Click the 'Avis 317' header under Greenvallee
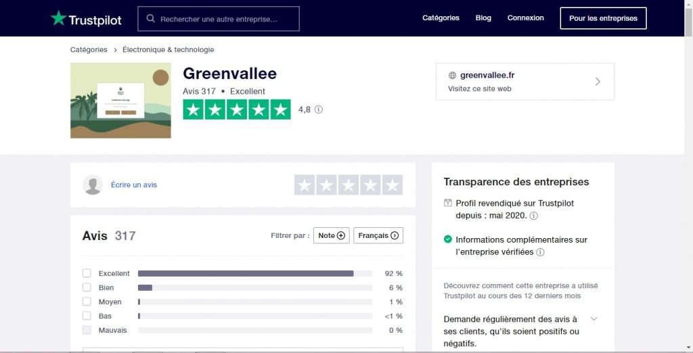693x353 pixels. tap(200, 91)
